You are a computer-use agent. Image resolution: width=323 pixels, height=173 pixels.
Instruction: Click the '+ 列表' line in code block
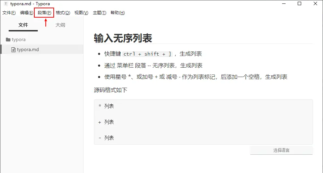click(106, 122)
